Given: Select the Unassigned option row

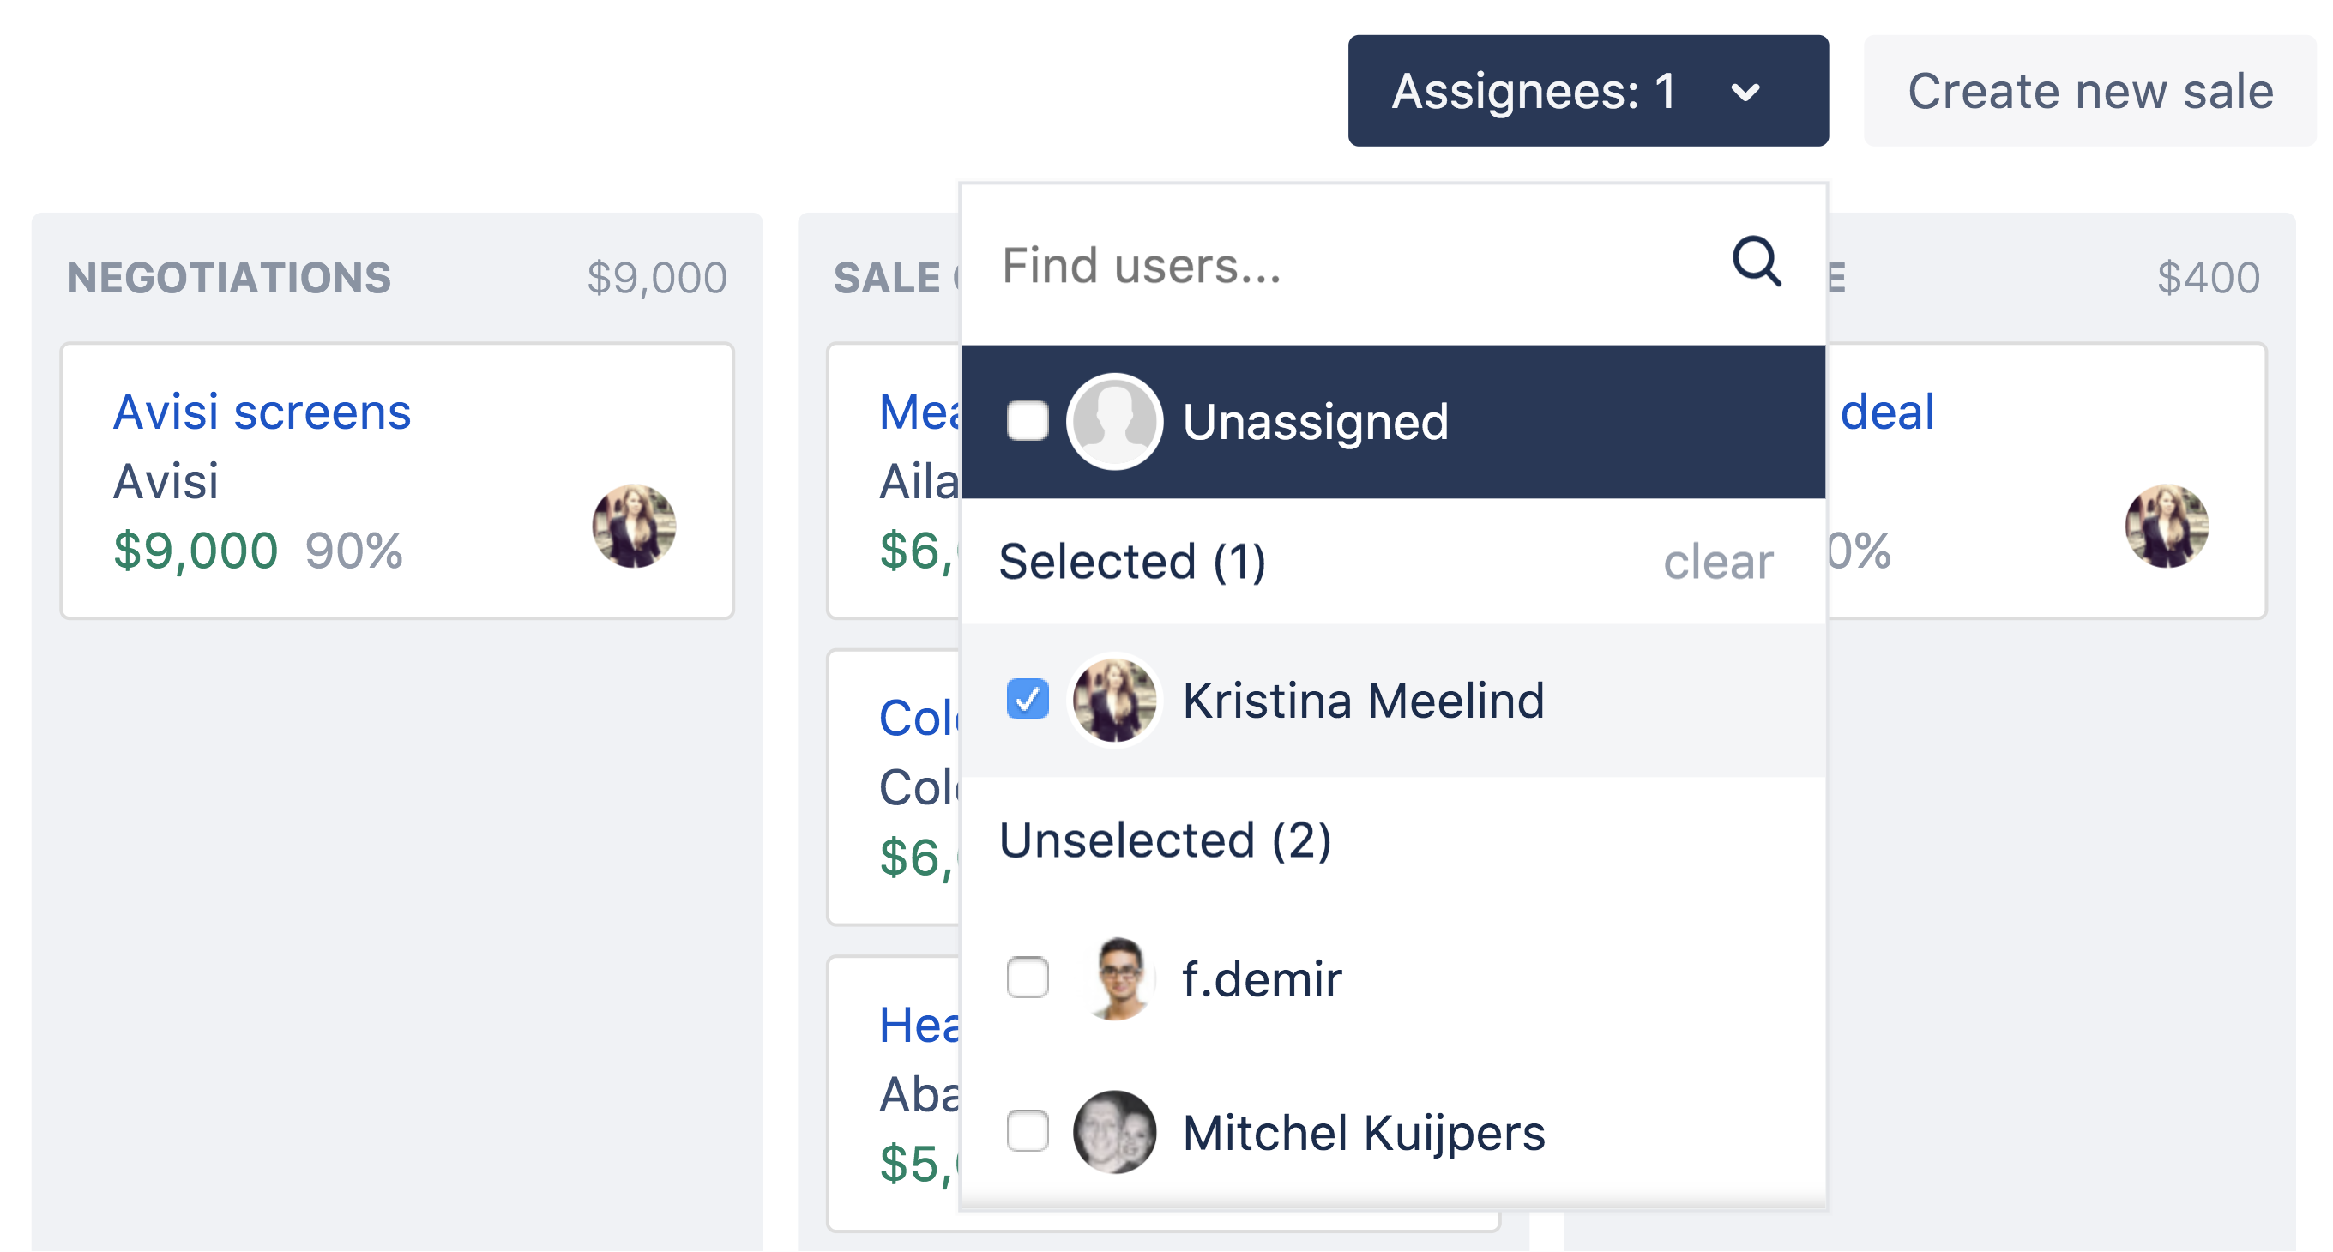Looking at the screenshot, I should click(1393, 421).
